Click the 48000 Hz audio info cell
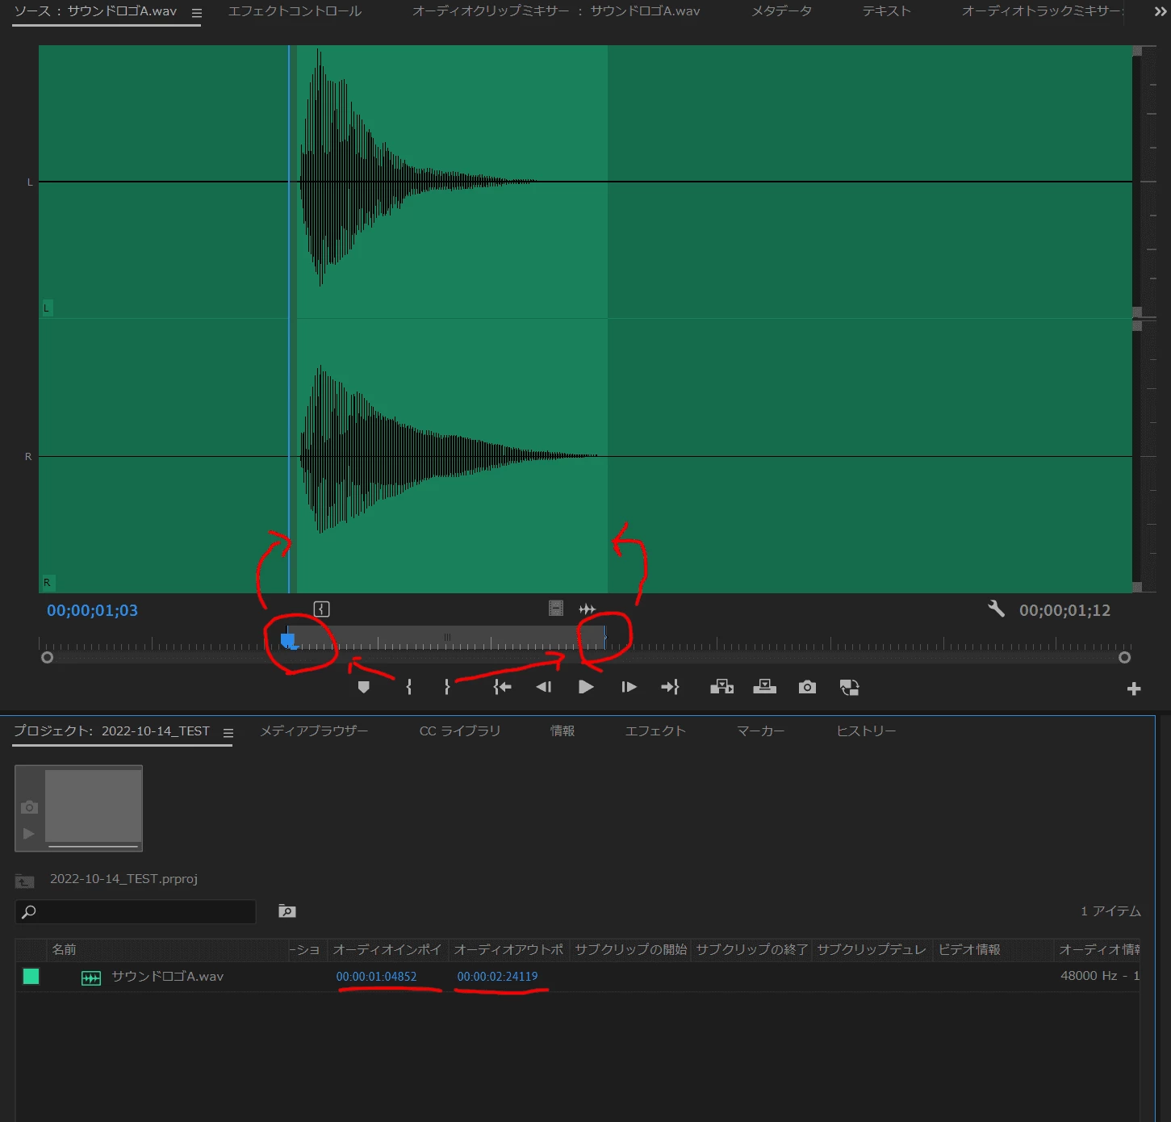The image size is (1171, 1122). click(1098, 976)
